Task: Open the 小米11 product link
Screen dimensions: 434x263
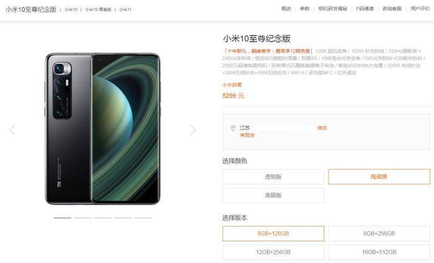Action: coord(125,9)
